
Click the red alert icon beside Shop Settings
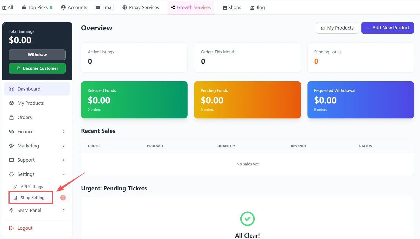tap(63, 198)
